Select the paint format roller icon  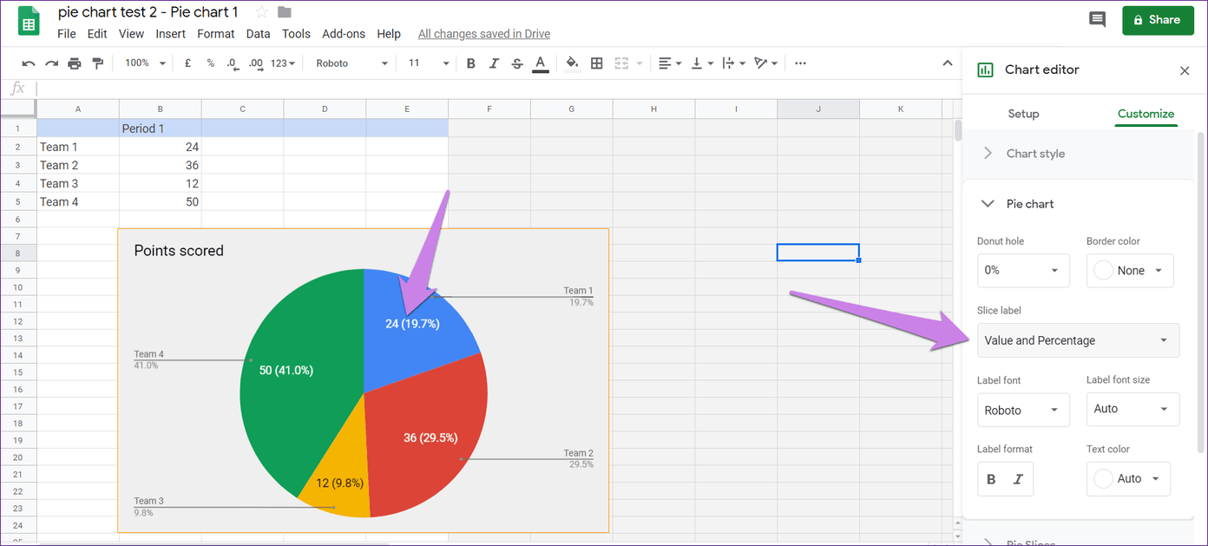pos(97,63)
